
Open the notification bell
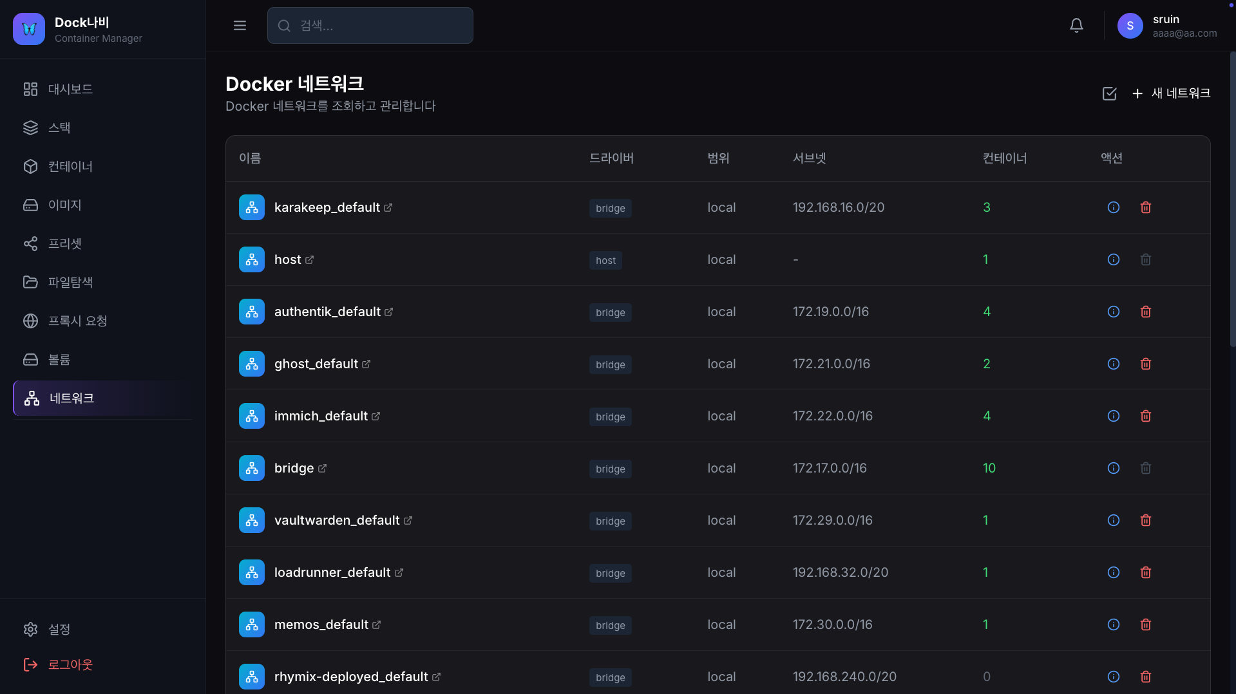[1076, 25]
